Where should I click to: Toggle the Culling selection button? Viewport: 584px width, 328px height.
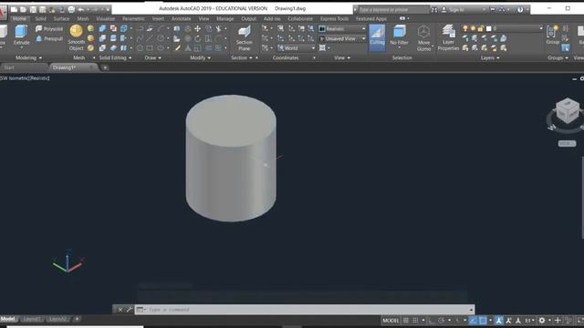(377, 37)
